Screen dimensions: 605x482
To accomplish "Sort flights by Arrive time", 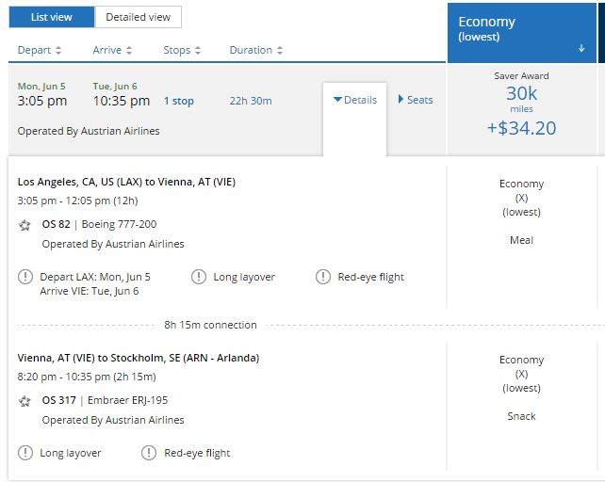I will pos(112,50).
